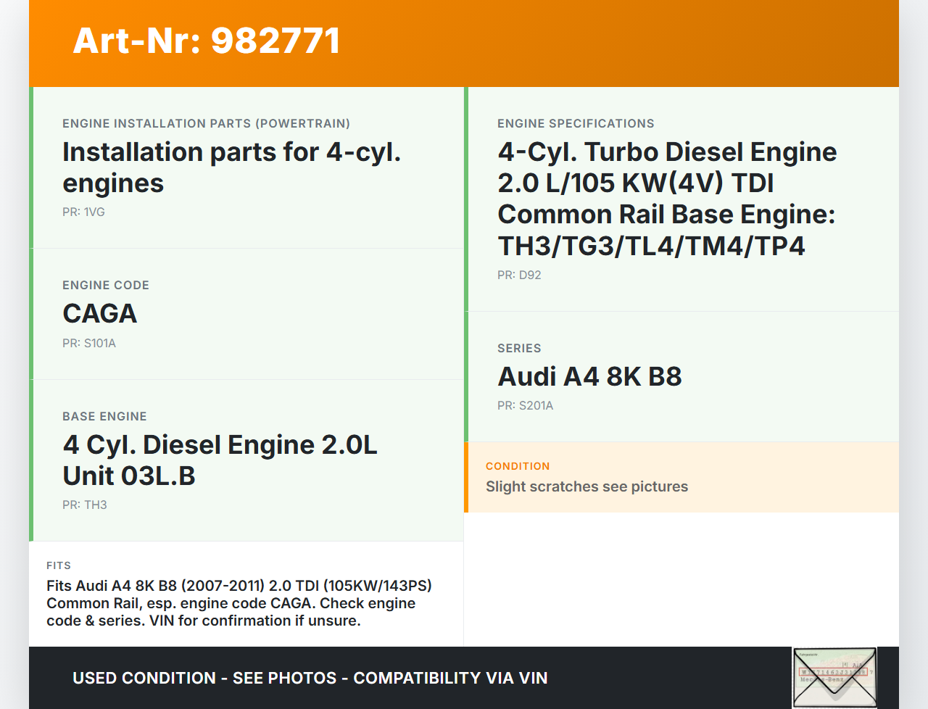Image resolution: width=928 pixels, height=709 pixels.
Task: Click the Installation parts for 4-cyl. engines title
Action: click(231, 167)
